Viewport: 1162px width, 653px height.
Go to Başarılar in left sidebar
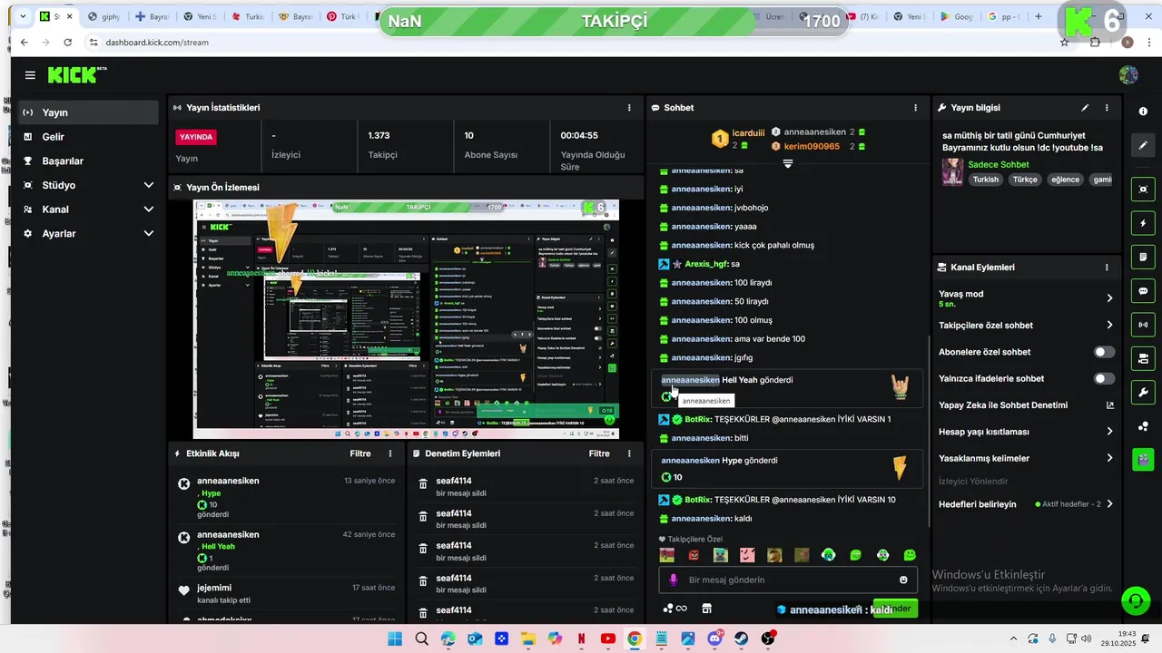point(89,161)
